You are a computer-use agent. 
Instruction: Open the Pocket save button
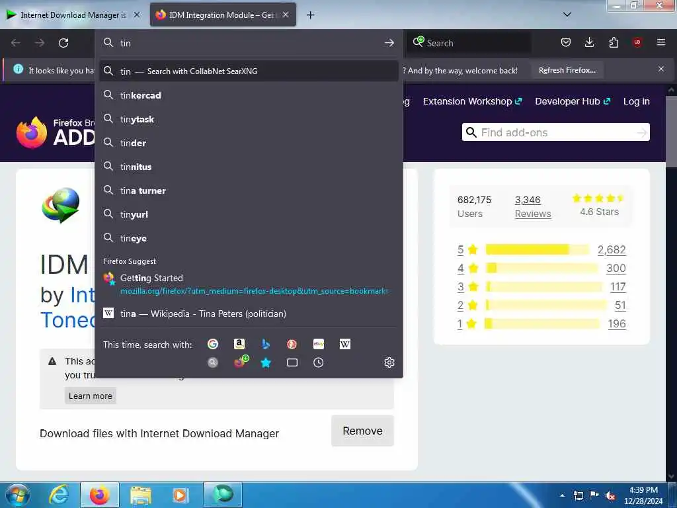566,42
